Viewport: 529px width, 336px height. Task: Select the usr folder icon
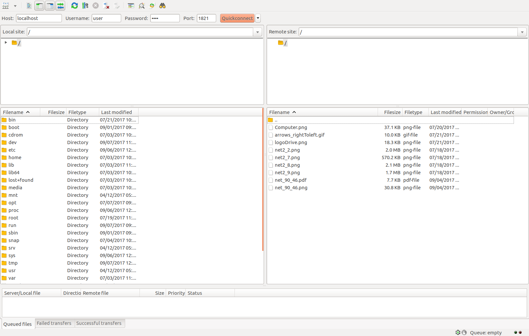pos(4,271)
